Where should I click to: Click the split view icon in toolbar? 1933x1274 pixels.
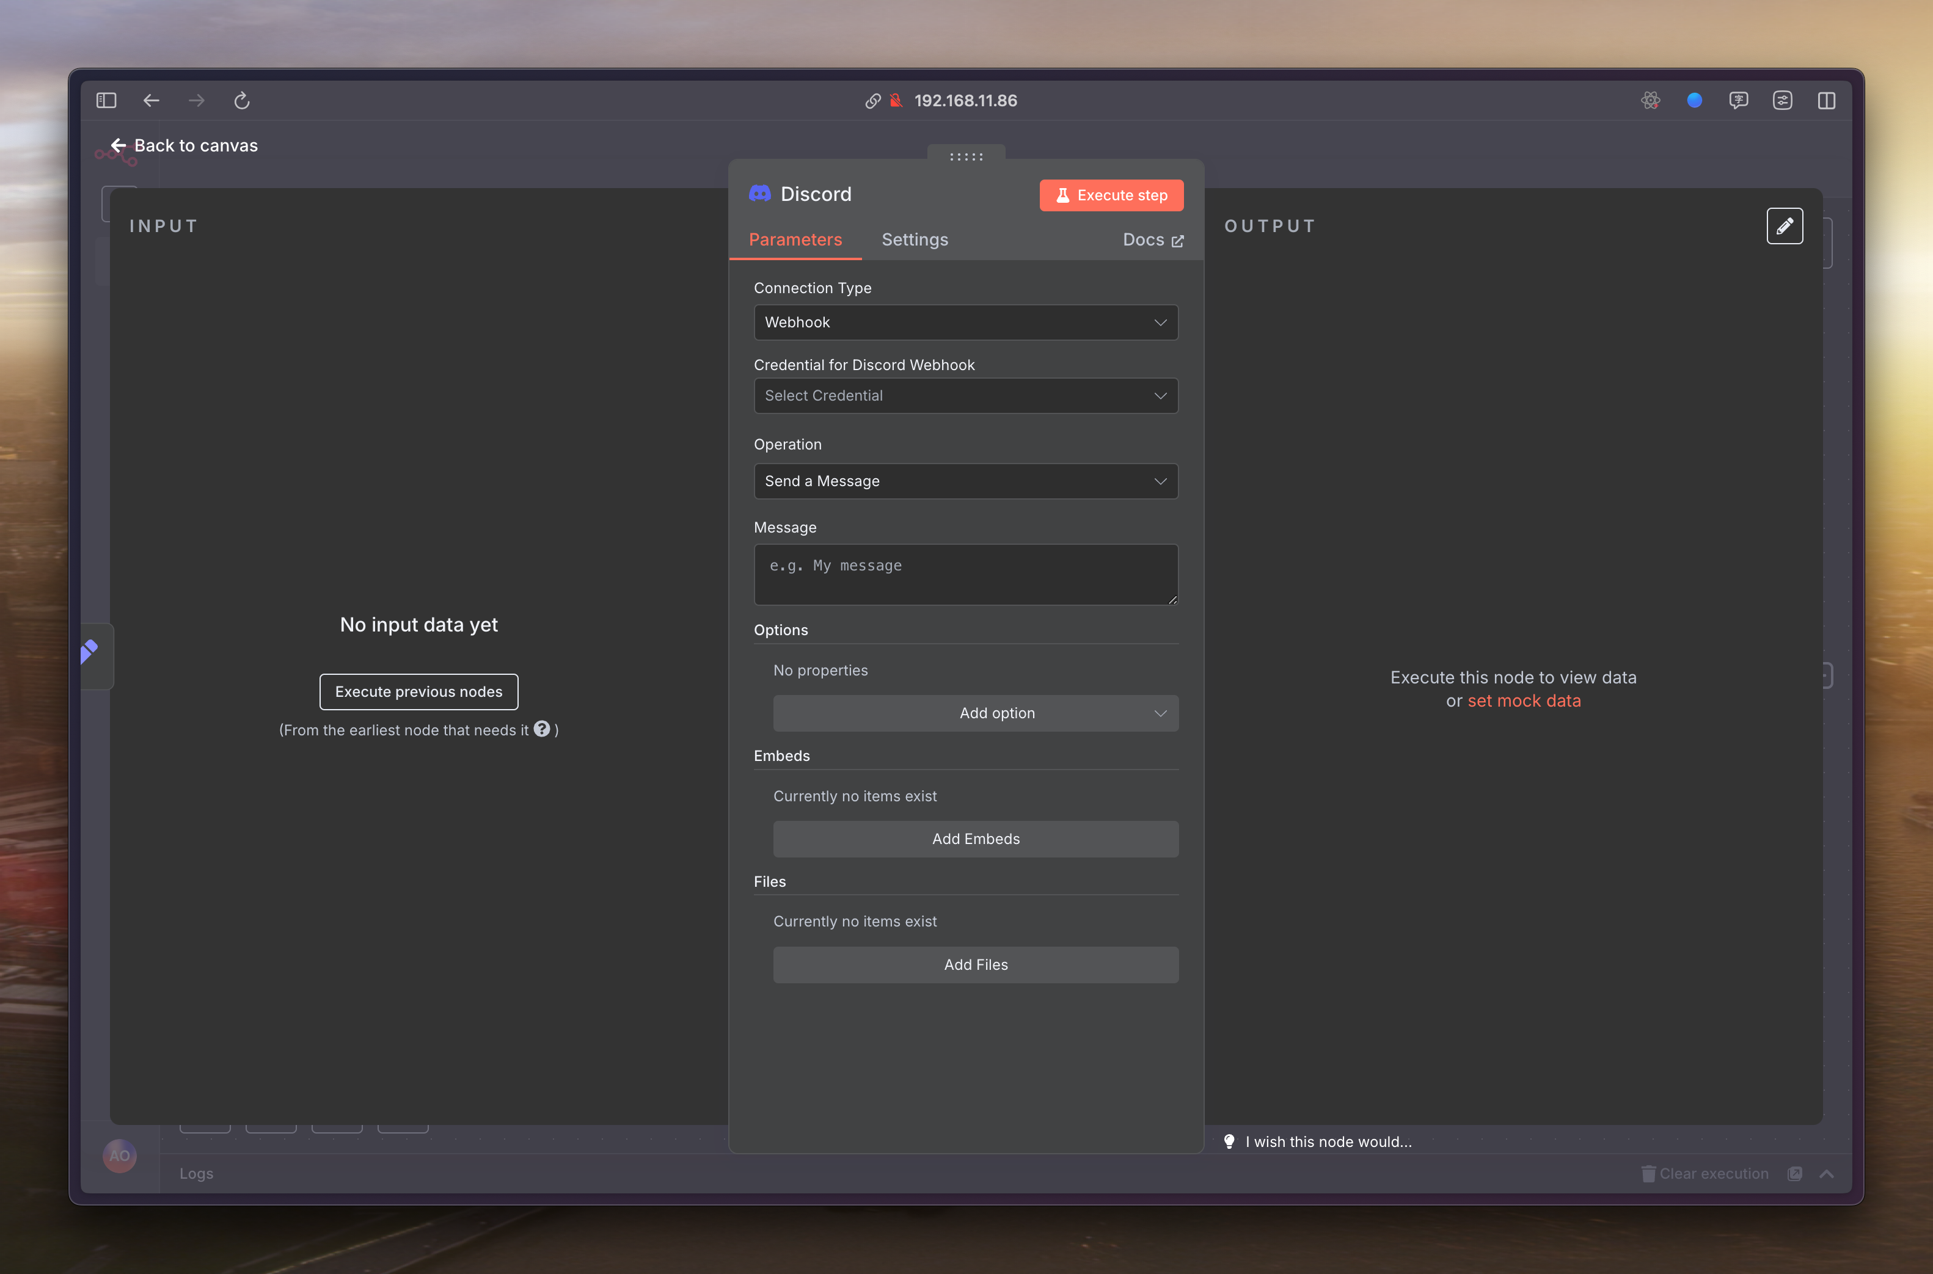point(1825,101)
